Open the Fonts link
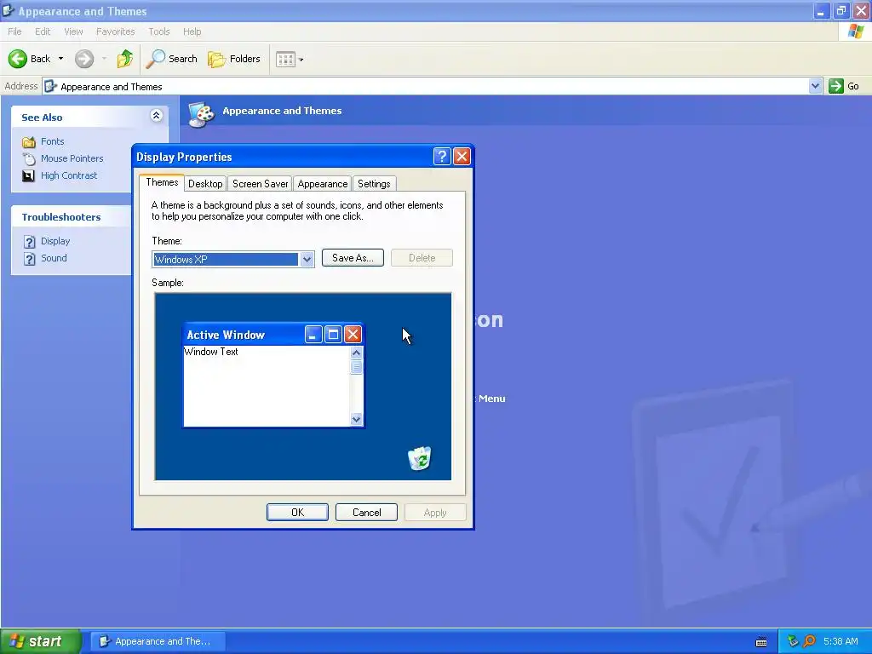Viewport: 872px width, 654px height. pyautogui.click(x=52, y=141)
